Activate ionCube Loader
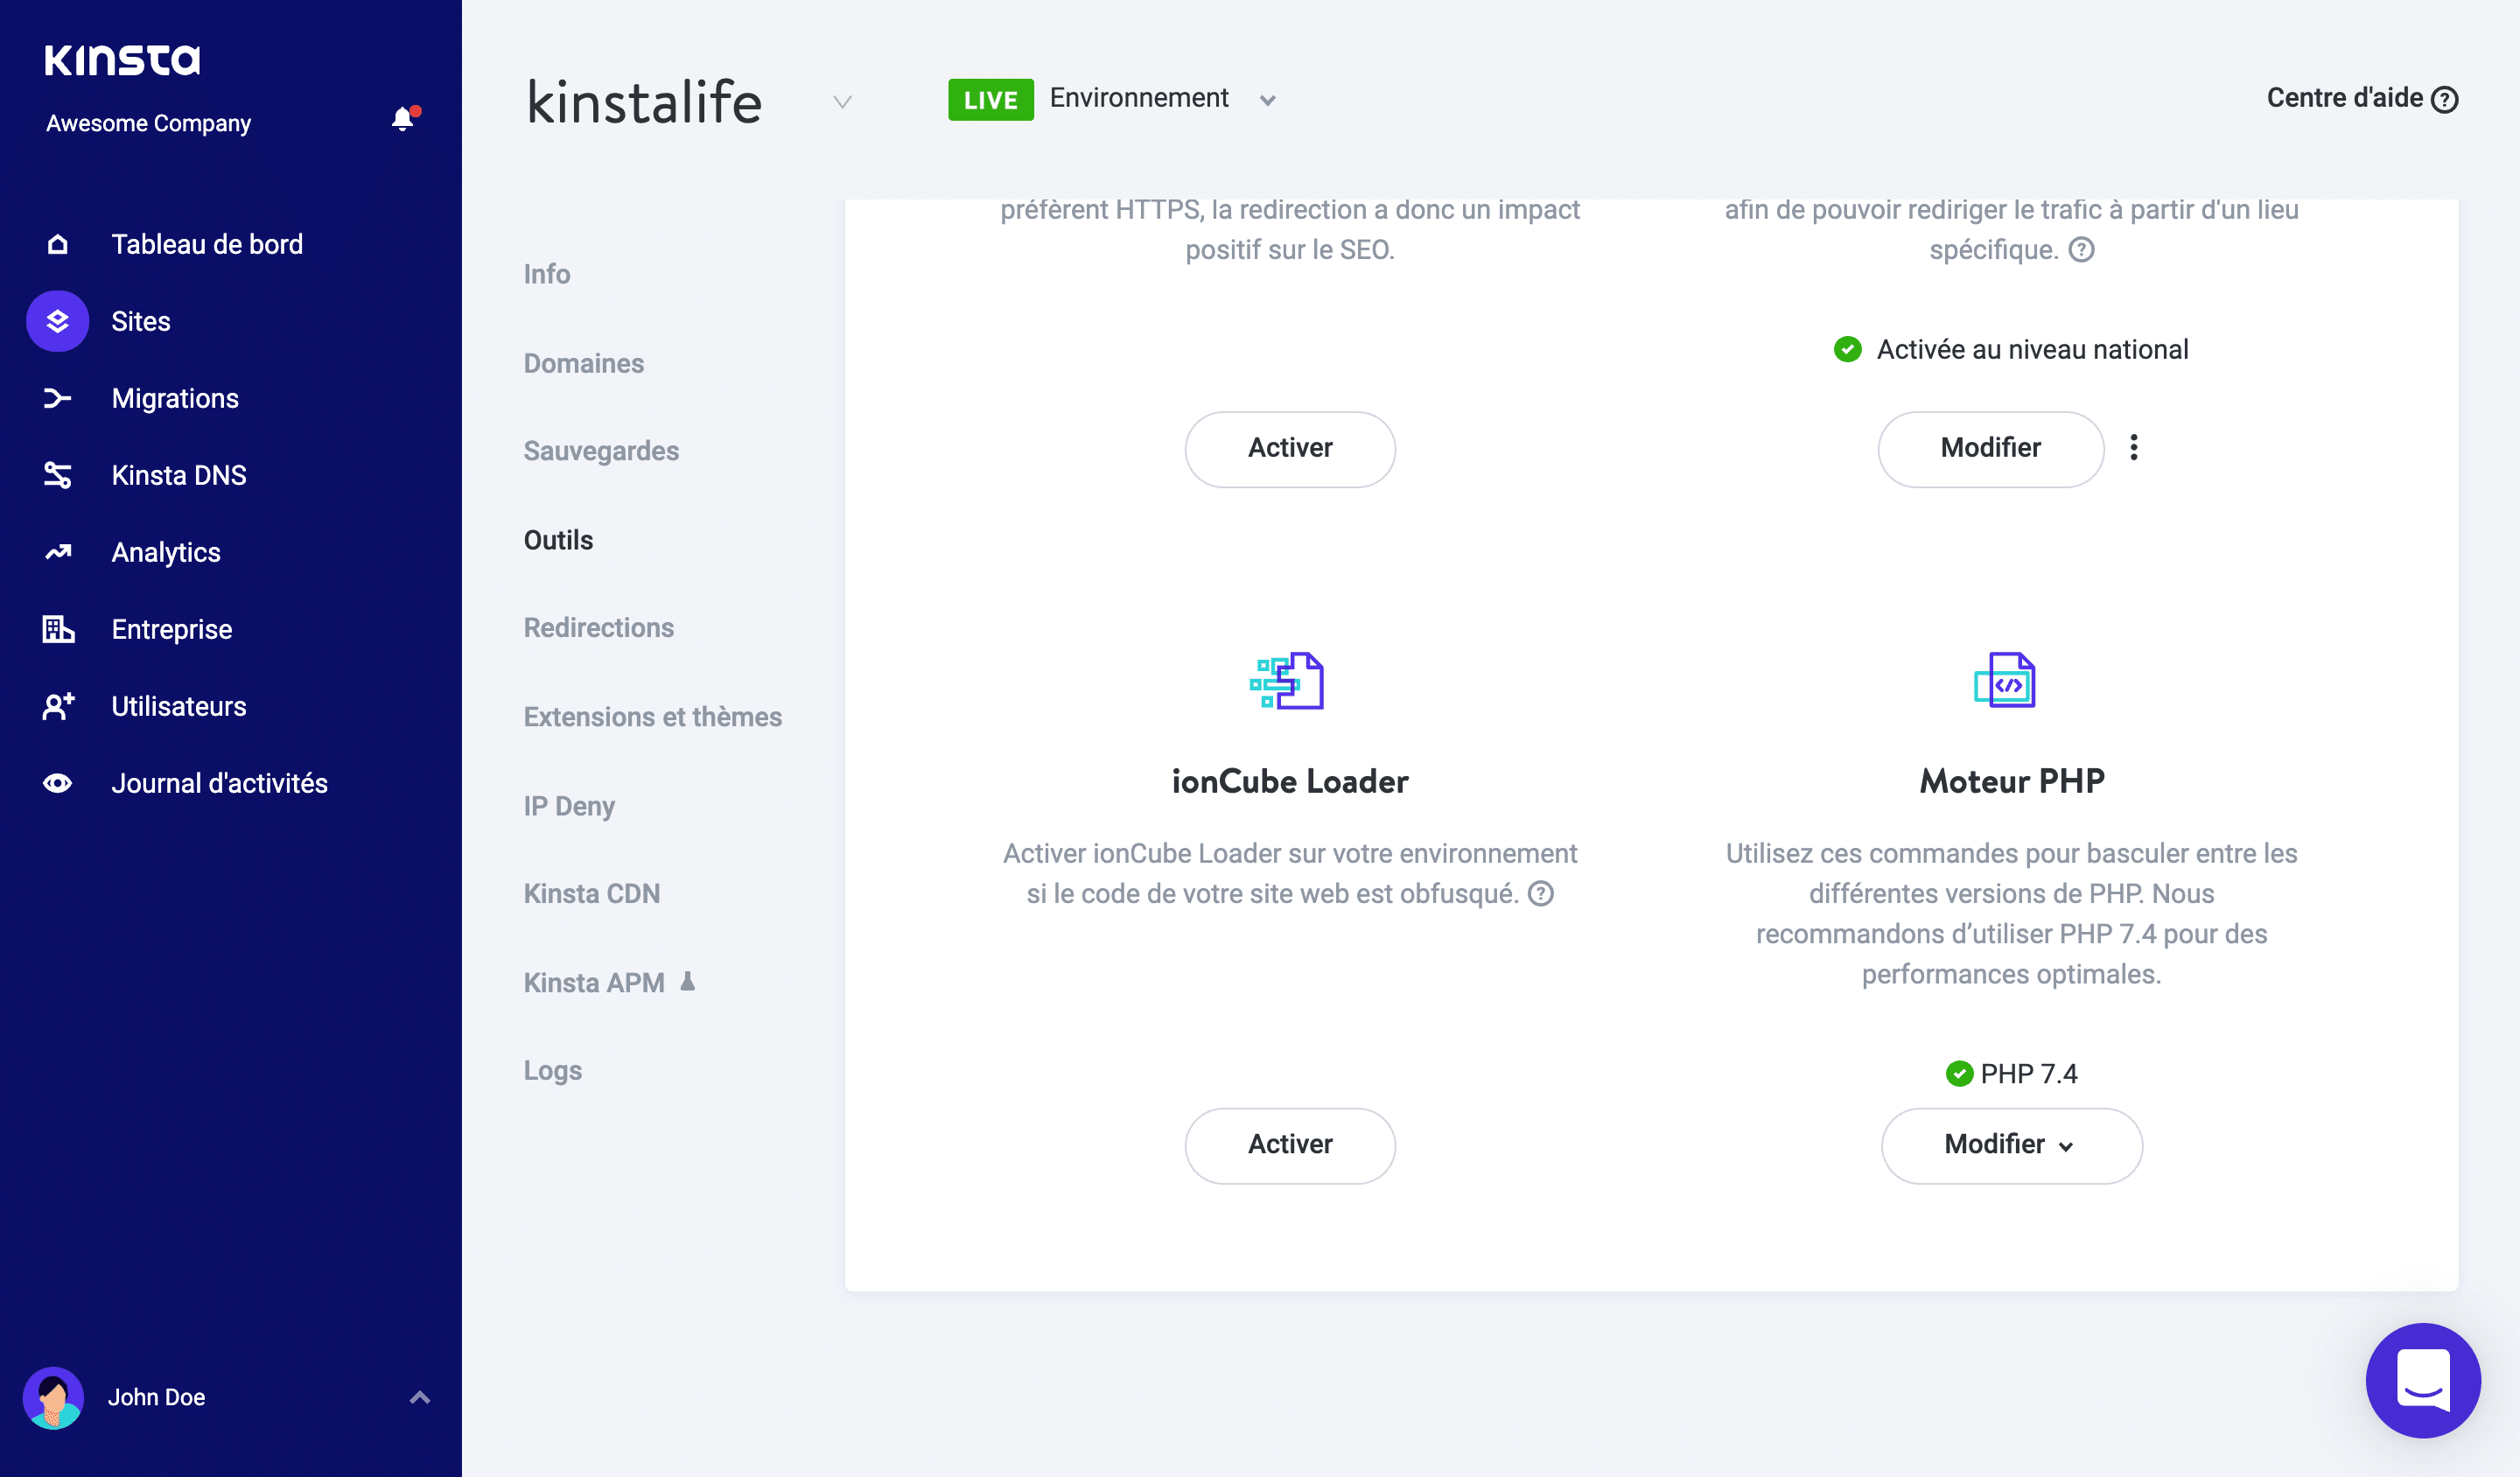 [1290, 1145]
